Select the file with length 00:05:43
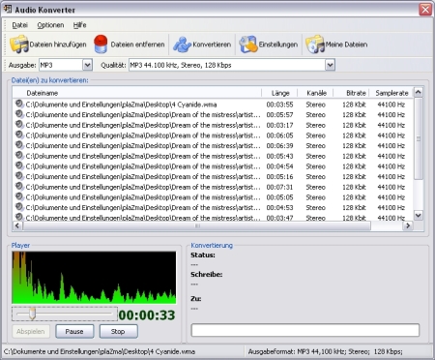 point(213,156)
